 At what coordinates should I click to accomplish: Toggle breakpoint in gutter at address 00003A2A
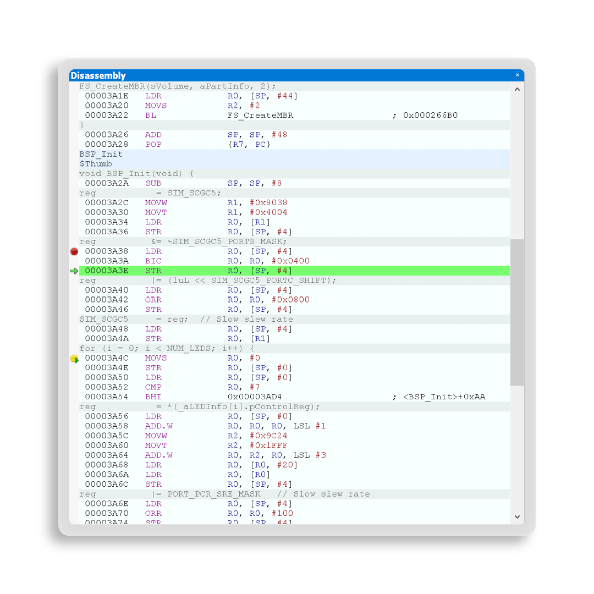[74, 183]
